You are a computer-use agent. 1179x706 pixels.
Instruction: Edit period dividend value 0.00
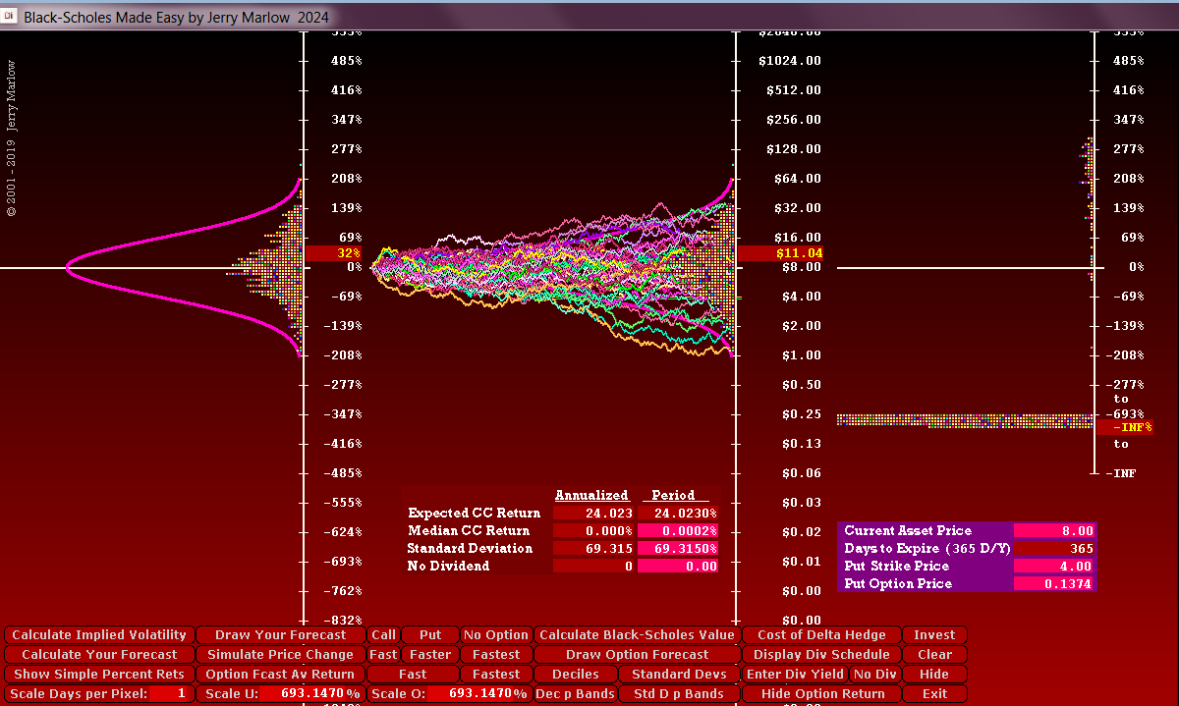[x=678, y=566]
